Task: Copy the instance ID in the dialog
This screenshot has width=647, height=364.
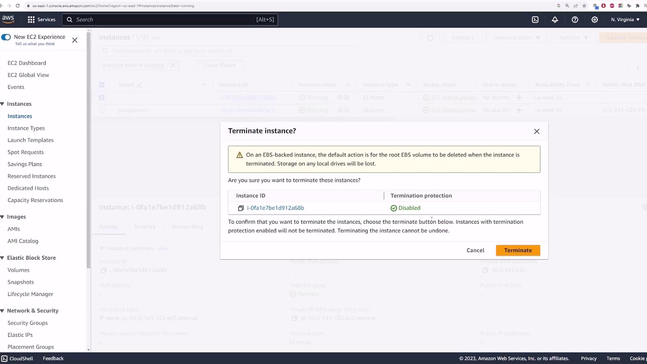Action: point(241,208)
